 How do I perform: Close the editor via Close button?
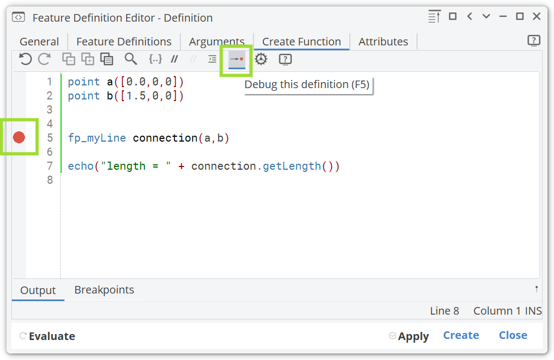point(513,335)
